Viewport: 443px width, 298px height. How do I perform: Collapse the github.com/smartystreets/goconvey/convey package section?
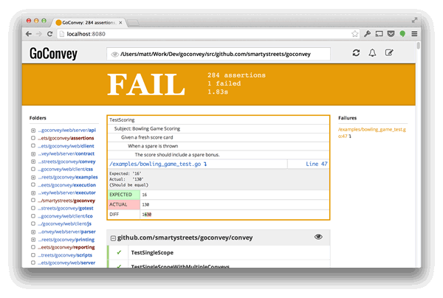[x=112, y=238]
